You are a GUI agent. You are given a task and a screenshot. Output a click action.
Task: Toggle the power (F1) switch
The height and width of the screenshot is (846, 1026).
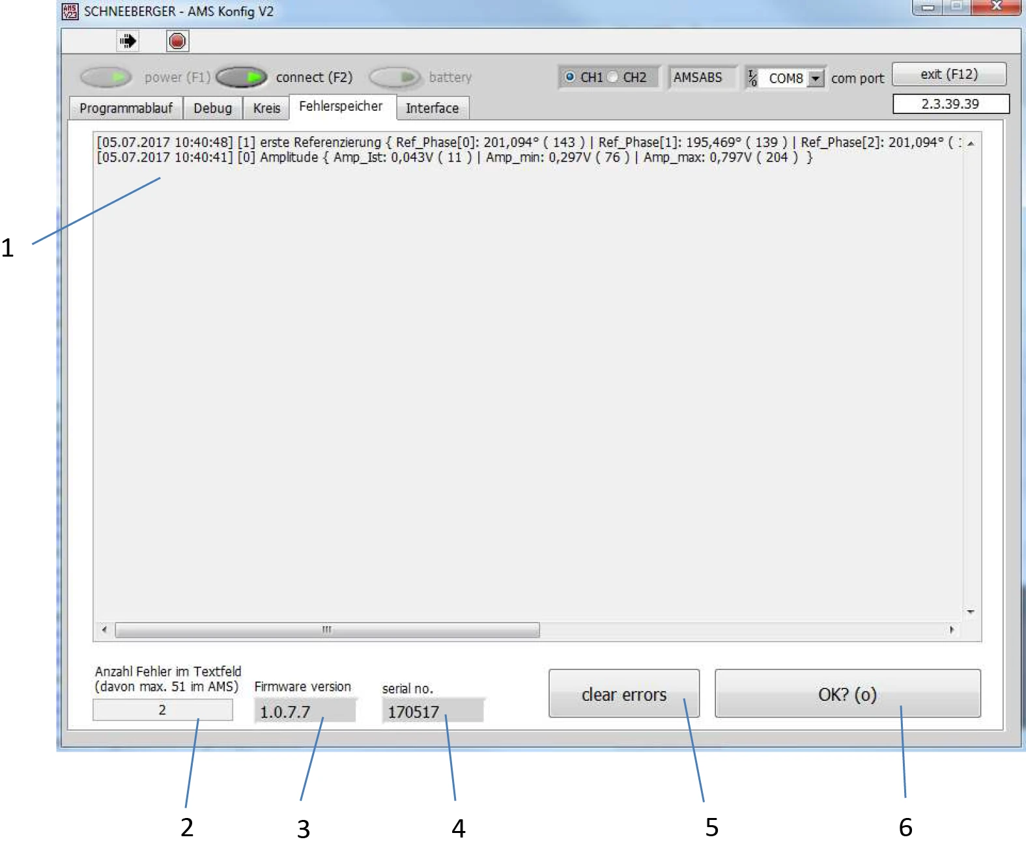point(106,78)
